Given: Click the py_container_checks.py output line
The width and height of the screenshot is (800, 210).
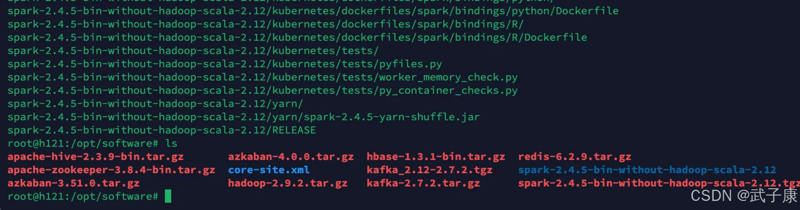Looking at the screenshot, I should tap(262, 91).
